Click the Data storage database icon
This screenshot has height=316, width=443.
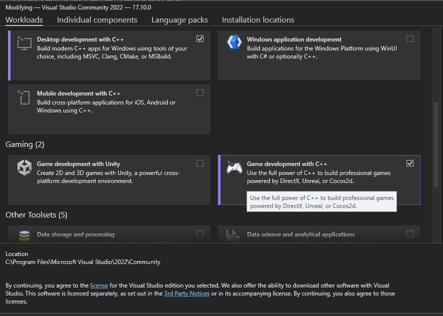pyautogui.click(x=24, y=235)
